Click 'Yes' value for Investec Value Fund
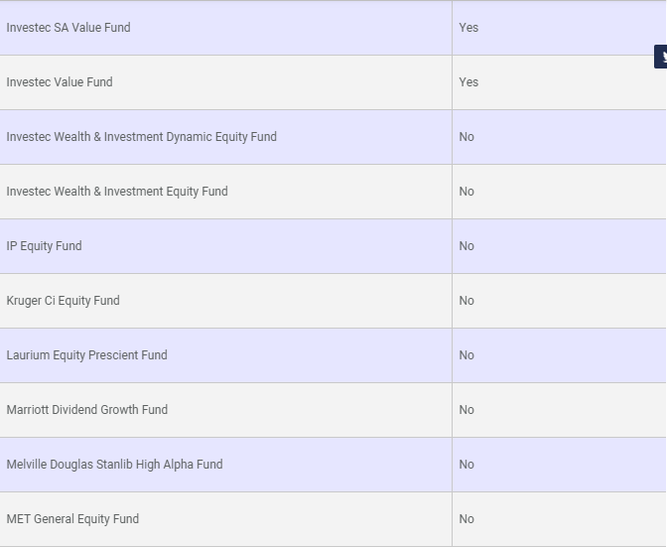The height and width of the screenshot is (547, 667). click(x=468, y=82)
